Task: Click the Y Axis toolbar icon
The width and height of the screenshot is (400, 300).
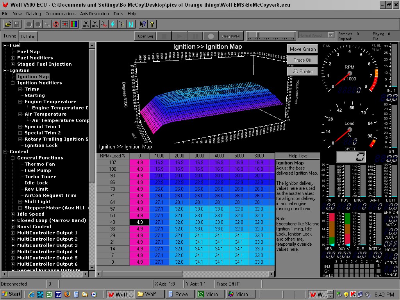Action: [95, 24]
